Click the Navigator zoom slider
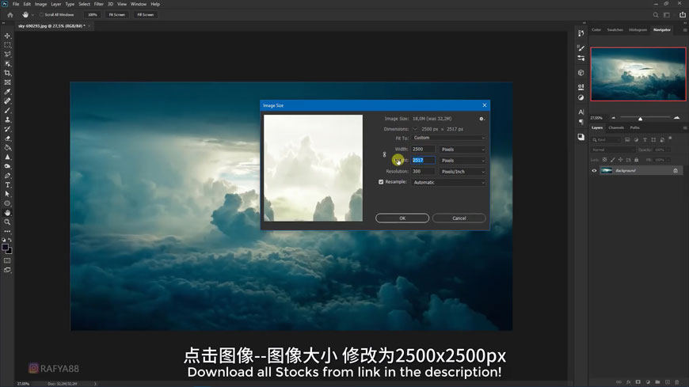This screenshot has height=387, width=689. point(640,118)
